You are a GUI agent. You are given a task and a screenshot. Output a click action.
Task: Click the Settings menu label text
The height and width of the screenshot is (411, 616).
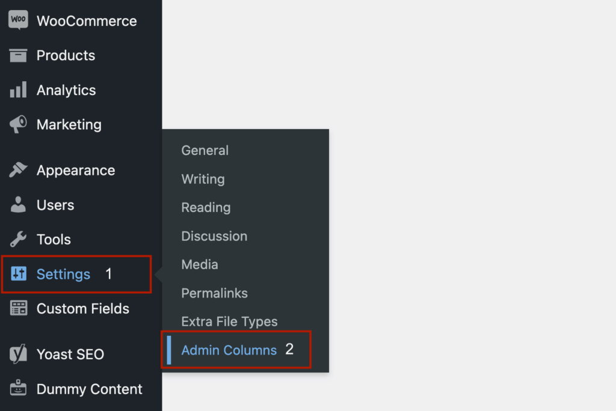coord(64,274)
